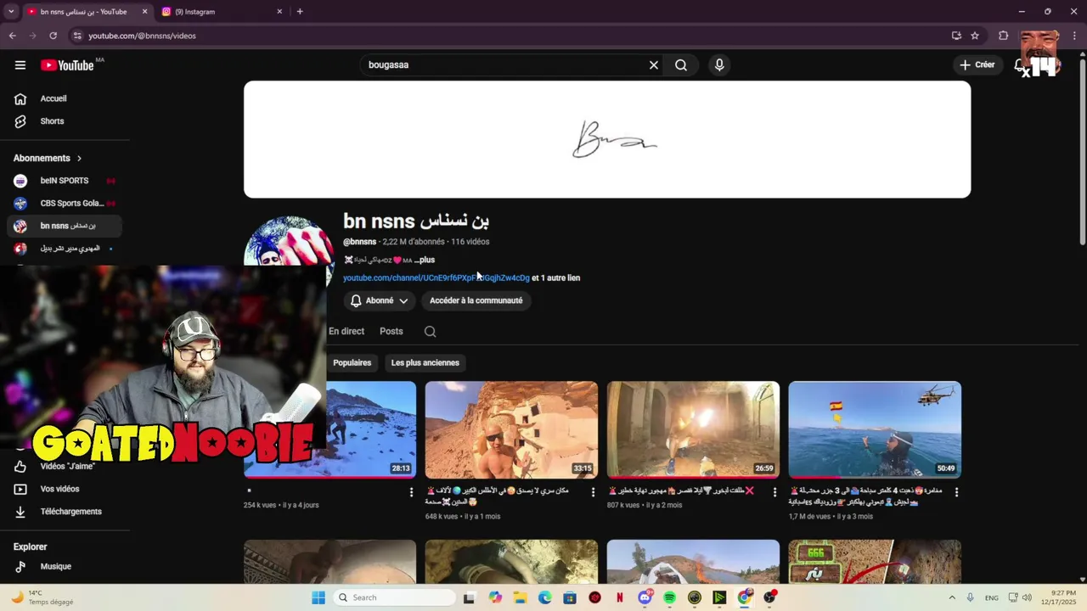
Task: Open the ENG language switcher
Action: click(992, 597)
